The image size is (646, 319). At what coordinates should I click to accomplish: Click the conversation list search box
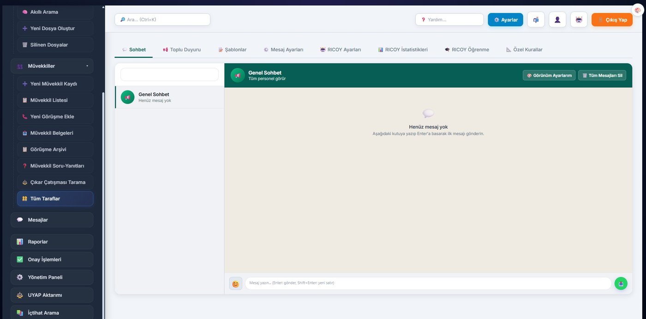tap(169, 74)
